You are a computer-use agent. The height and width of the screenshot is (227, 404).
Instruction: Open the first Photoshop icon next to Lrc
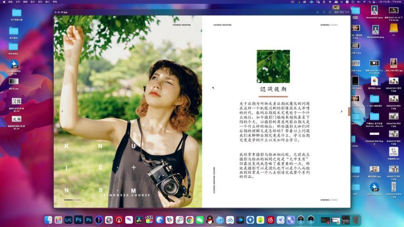tap(78, 220)
